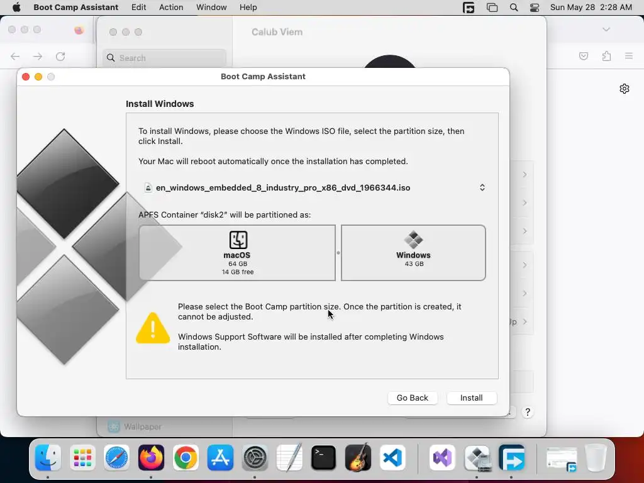Open the minimized window thumbnail in dock
The height and width of the screenshot is (483, 644).
[562, 458]
